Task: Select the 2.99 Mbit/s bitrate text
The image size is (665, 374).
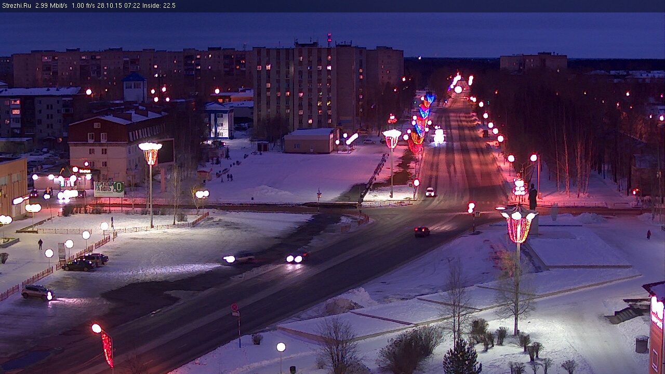Action: (51, 6)
